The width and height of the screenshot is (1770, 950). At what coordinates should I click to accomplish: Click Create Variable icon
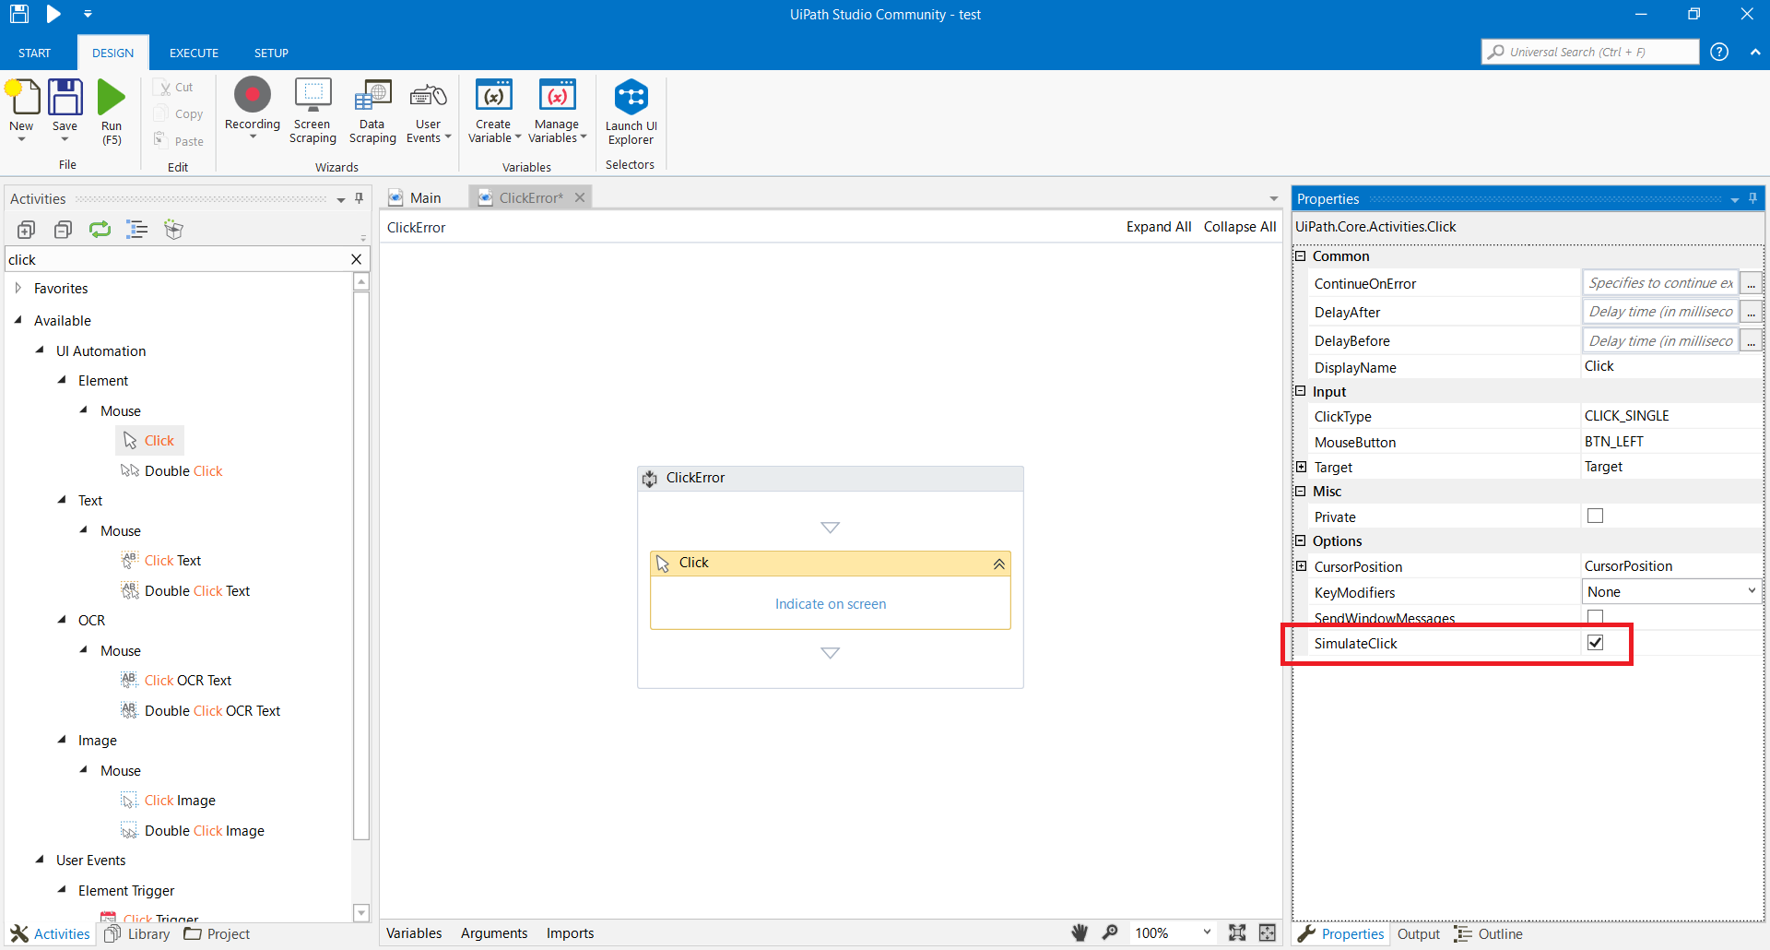point(494,95)
